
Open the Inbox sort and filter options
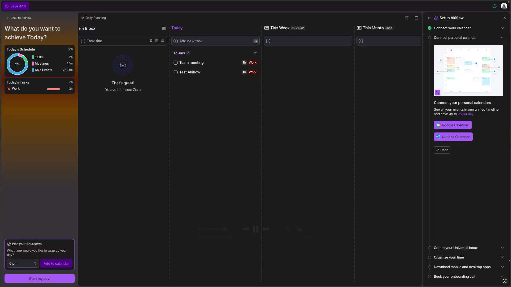(164, 28)
